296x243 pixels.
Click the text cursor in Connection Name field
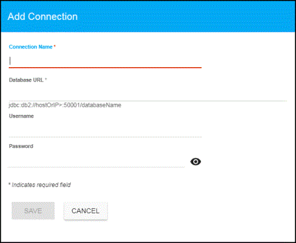(x=10, y=61)
